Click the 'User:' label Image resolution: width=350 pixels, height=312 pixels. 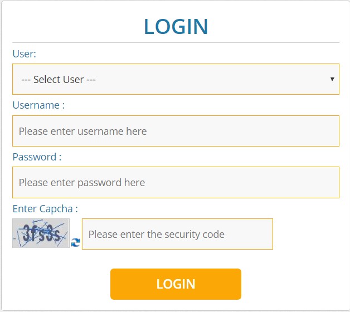[x=24, y=54]
